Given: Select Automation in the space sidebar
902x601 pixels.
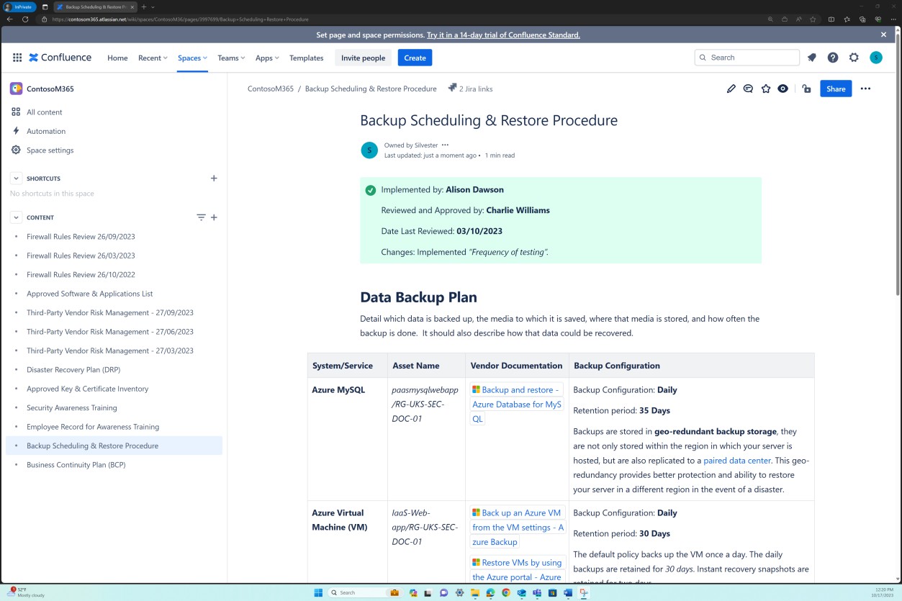Looking at the screenshot, I should [46, 131].
